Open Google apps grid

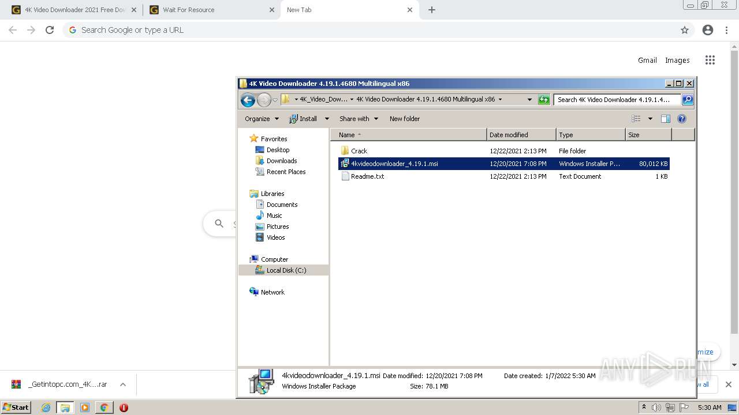[x=710, y=60]
